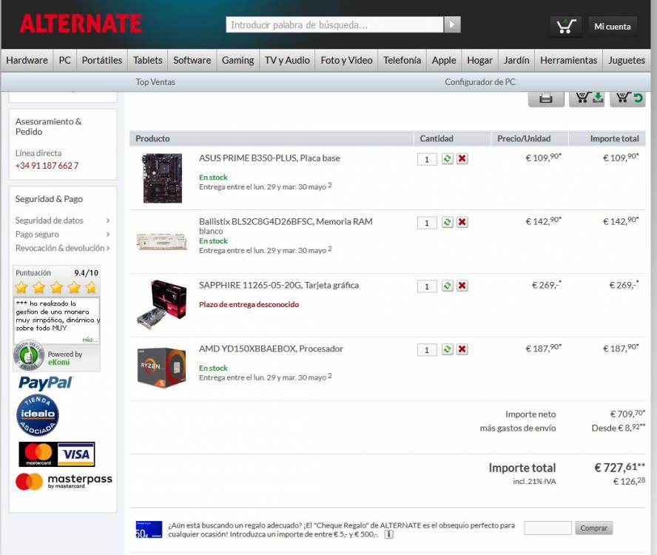Click the Mastercard logo
The width and height of the screenshot is (657, 555).
click(x=38, y=454)
